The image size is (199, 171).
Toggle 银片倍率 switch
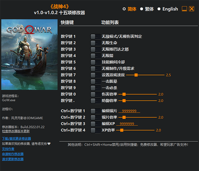click(96, 117)
